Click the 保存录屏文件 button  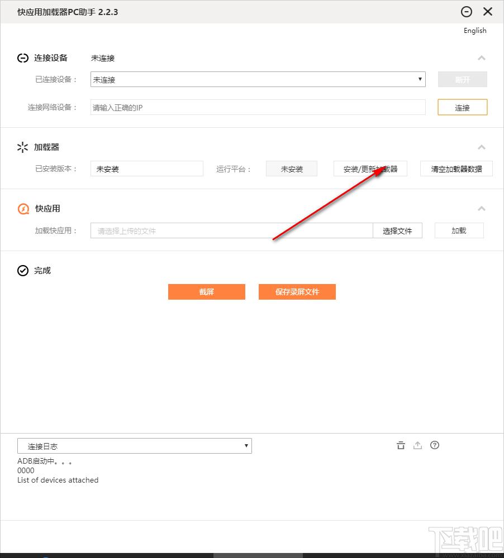[297, 292]
